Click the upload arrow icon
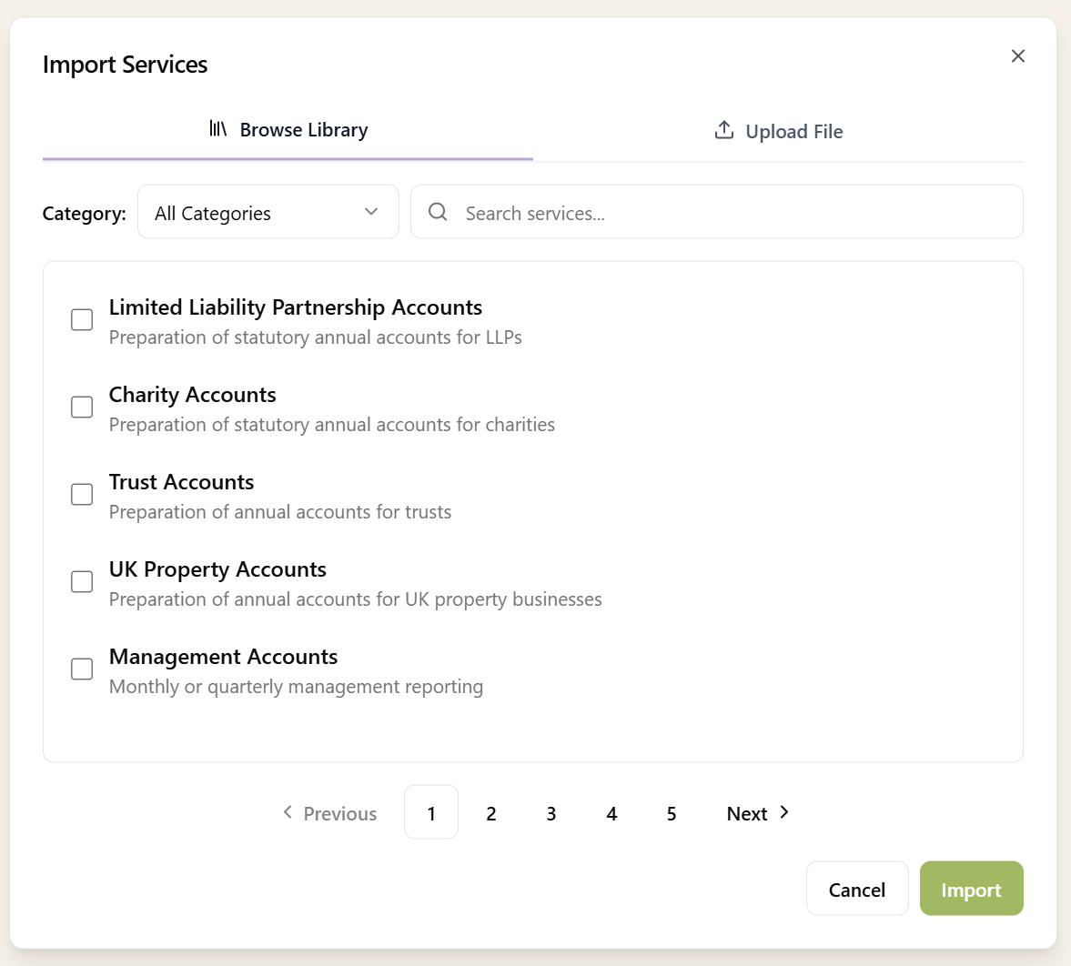 click(724, 130)
